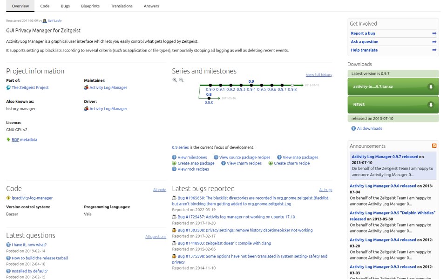Image resolution: width=447 pixels, height=279 pixels.
Task: Open Activity Log Manager 0.9.4 released announcement
Action: tap(383, 240)
